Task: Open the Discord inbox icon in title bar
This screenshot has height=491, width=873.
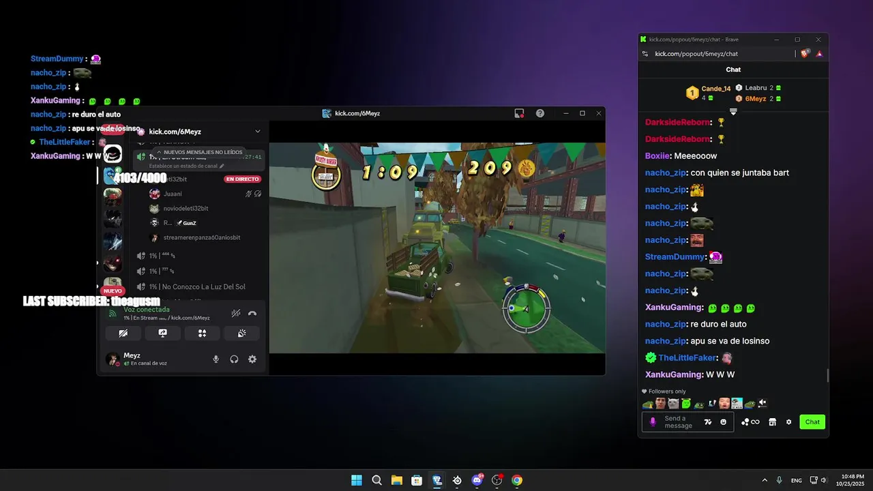Action: pyautogui.click(x=519, y=113)
